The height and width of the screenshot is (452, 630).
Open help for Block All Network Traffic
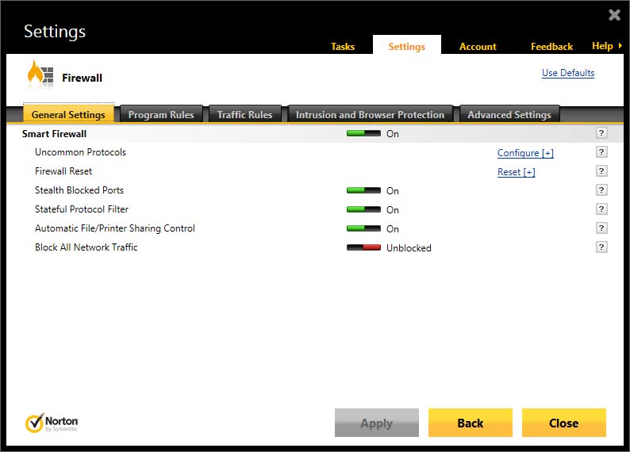click(x=601, y=247)
